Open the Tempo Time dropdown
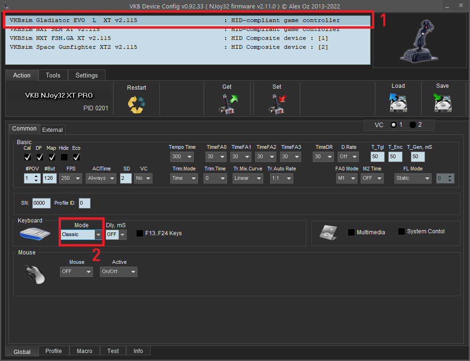Viewport: 470px width, 361px height. 182,157
